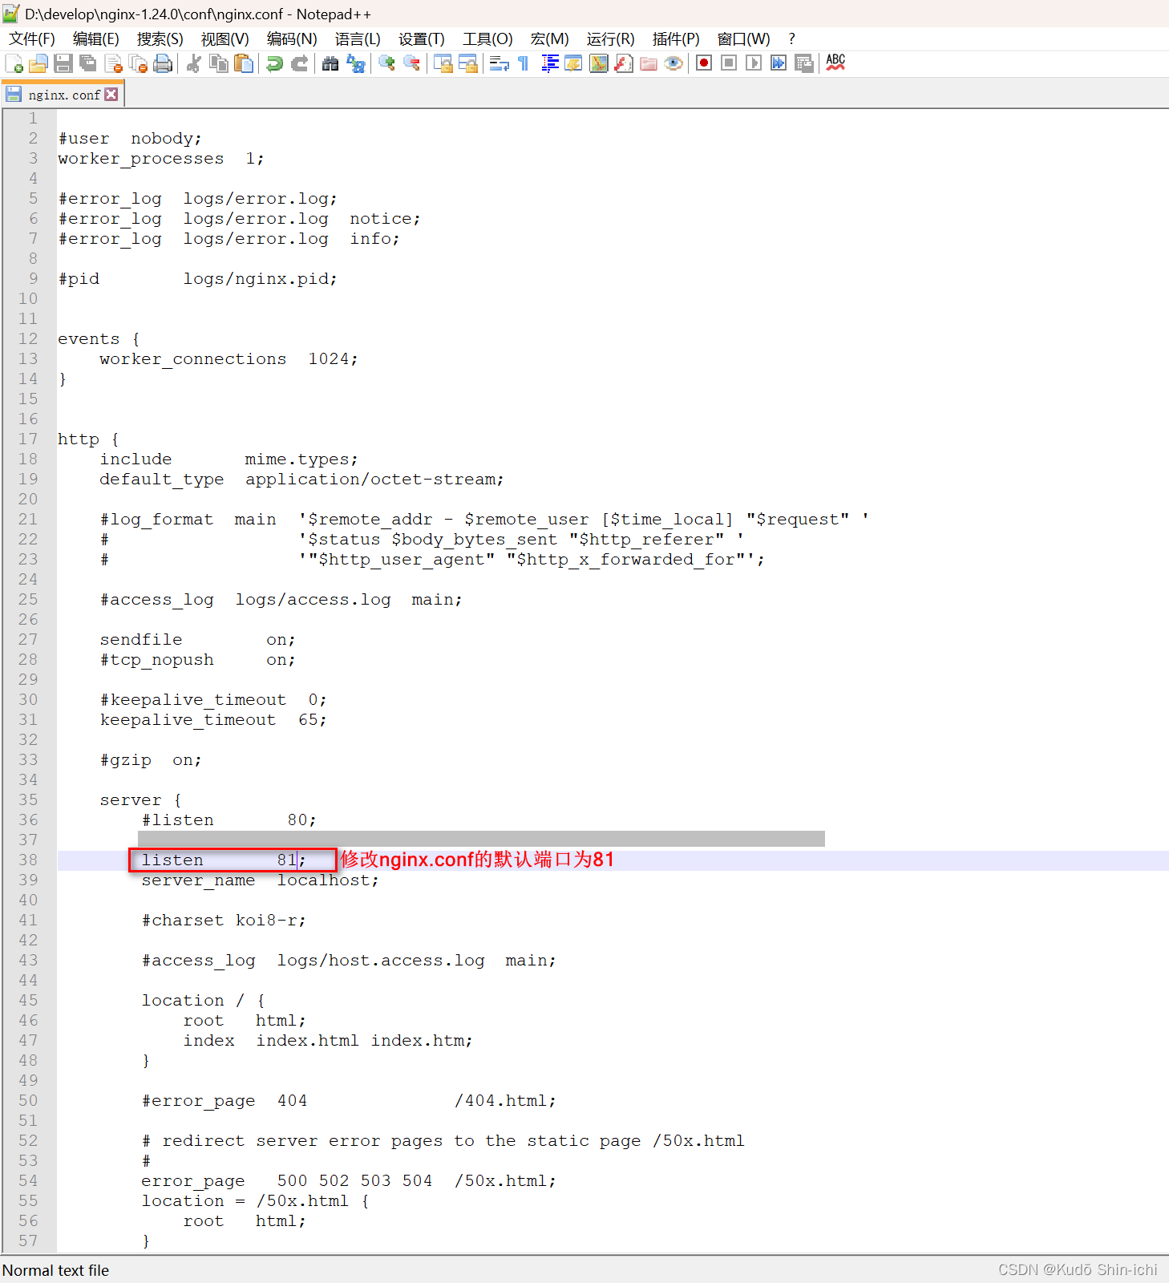Click '#listen 80;' commented line

point(229,820)
